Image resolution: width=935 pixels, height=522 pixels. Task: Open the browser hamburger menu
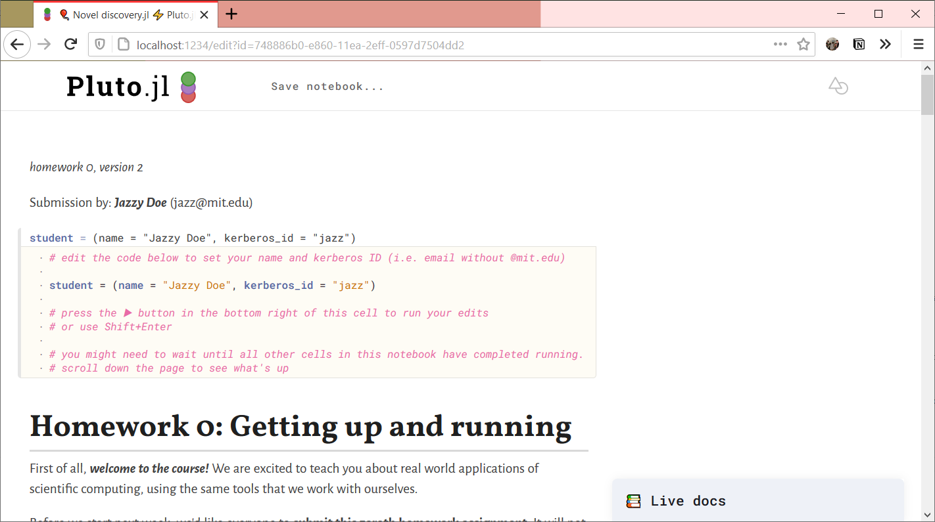point(919,45)
